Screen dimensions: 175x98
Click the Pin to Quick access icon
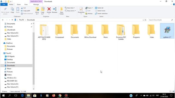tap(5, 9)
